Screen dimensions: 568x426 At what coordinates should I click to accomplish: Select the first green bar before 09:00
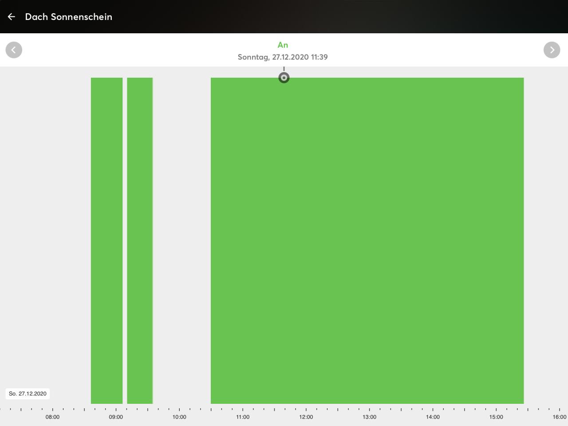pyautogui.click(x=106, y=241)
